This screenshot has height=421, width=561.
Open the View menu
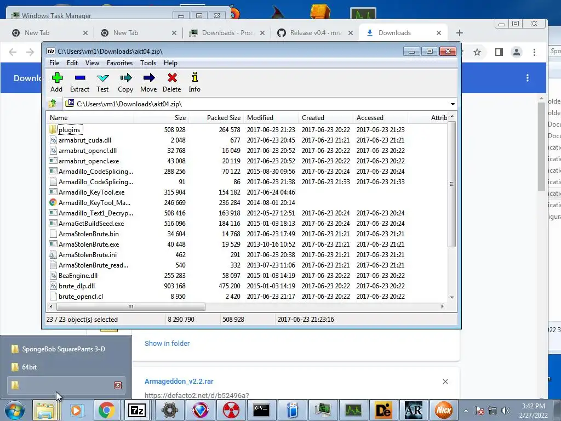tap(92, 63)
